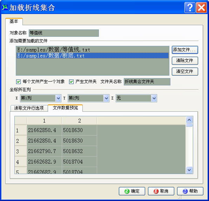Image resolution: width=209 pixels, height=201 pixels.
Task: Select the 等值线.txt file entry in list
Action: [93, 50]
